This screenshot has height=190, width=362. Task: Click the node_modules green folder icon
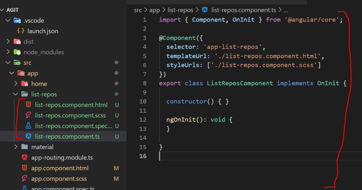click(17, 52)
